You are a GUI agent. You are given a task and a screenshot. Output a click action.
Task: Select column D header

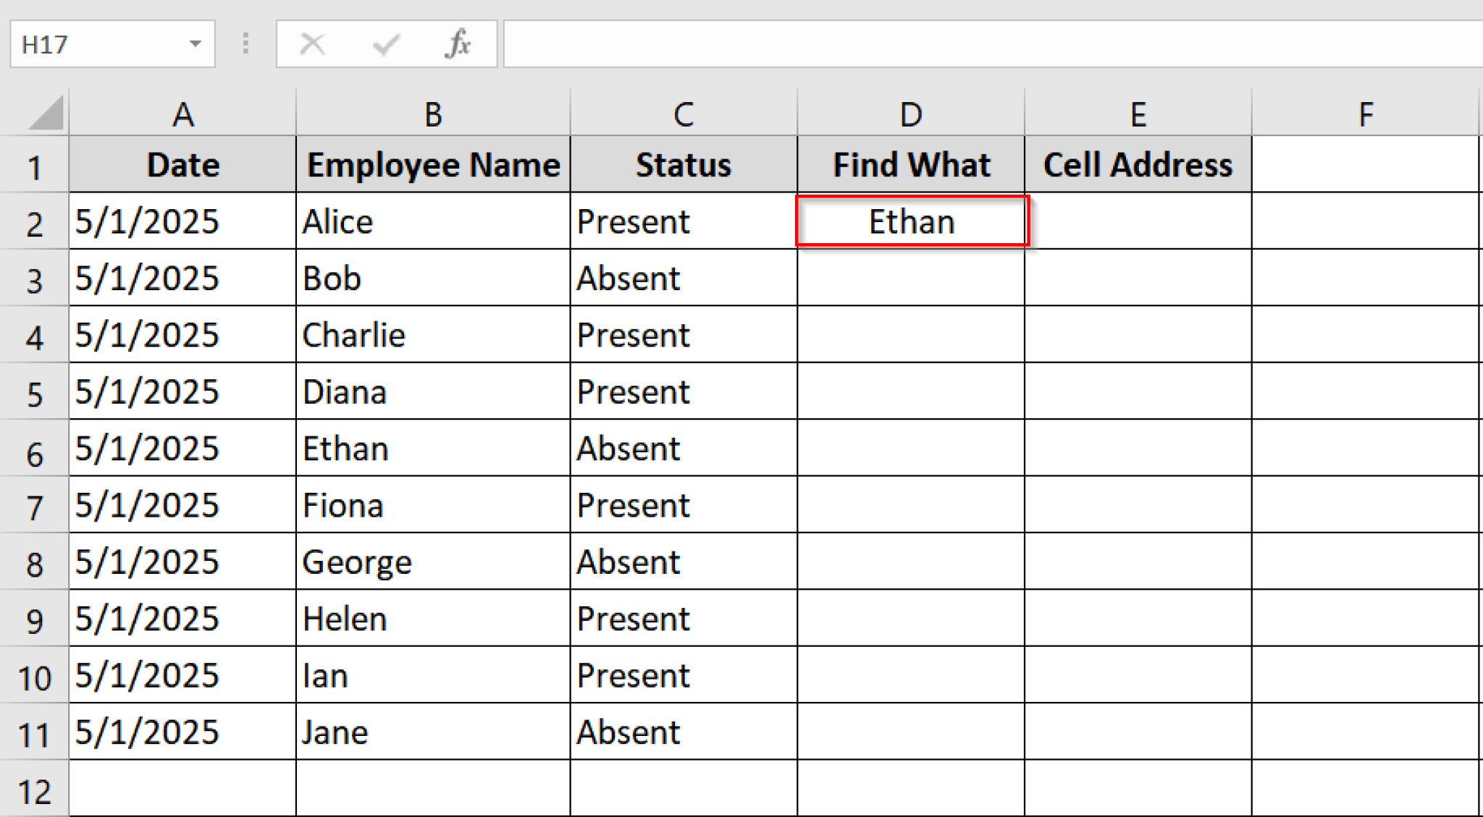pyautogui.click(x=910, y=114)
